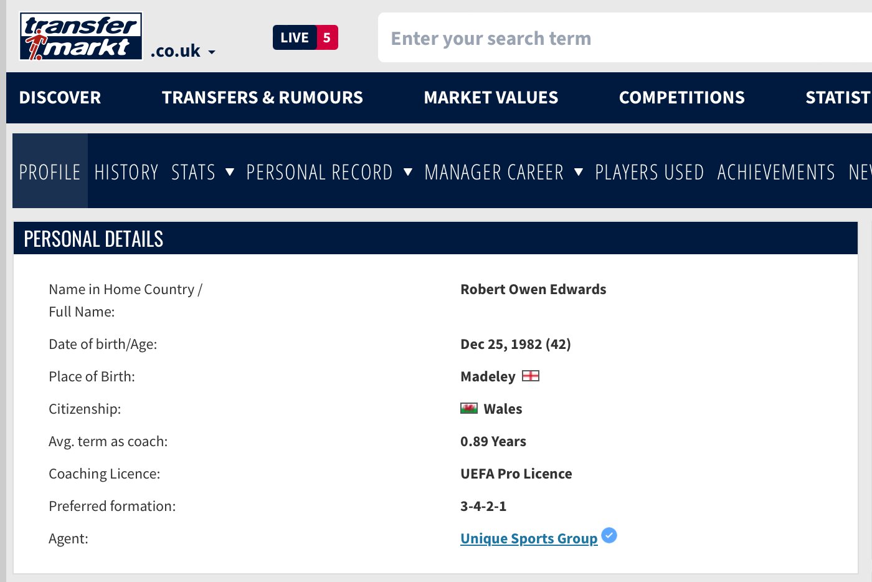Viewport: 872px width, 582px height.
Task: Follow the Unique Sports Group link
Action: 529,538
